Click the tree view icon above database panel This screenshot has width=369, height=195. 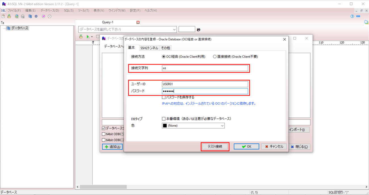(3, 23)
